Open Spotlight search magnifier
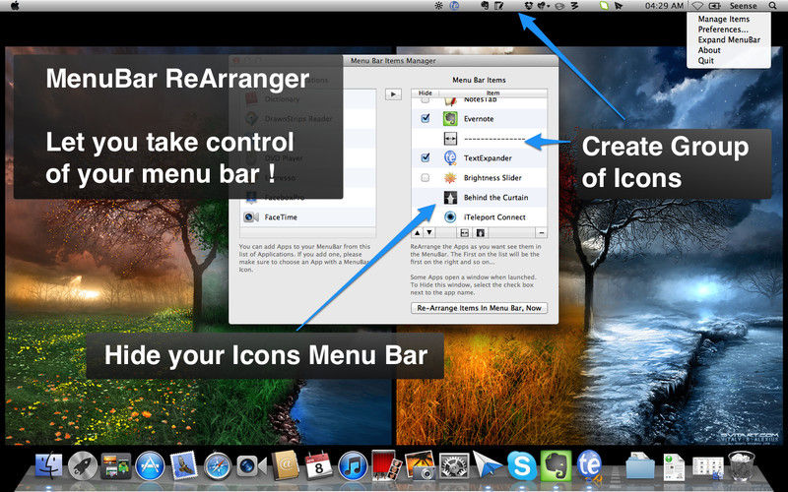Image resolution: width=788 pixels, height=492 pixels. 773,6
